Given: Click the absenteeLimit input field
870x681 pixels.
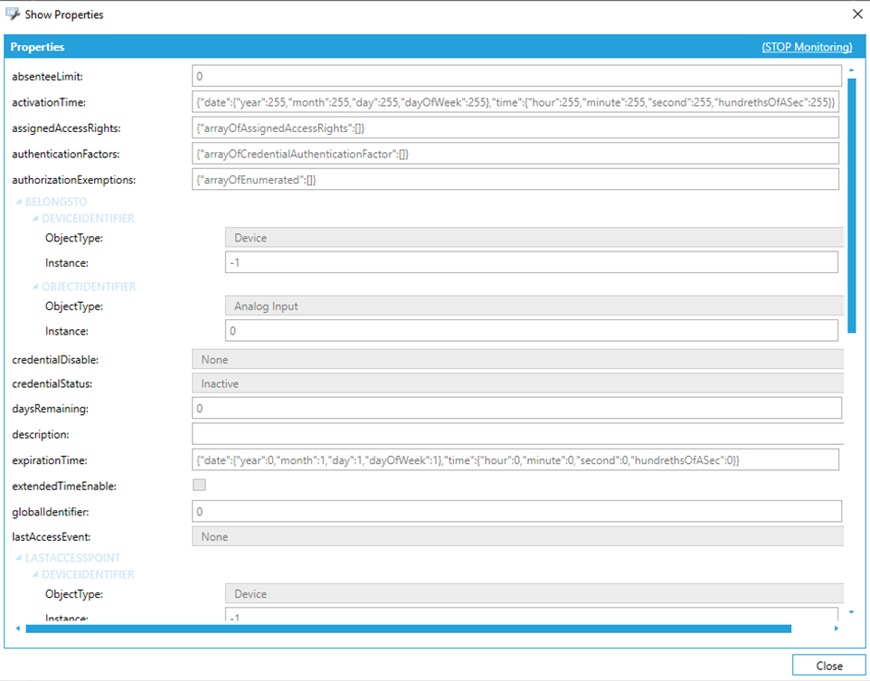Looking at the screenshot, I should click(x=516, y=76).
